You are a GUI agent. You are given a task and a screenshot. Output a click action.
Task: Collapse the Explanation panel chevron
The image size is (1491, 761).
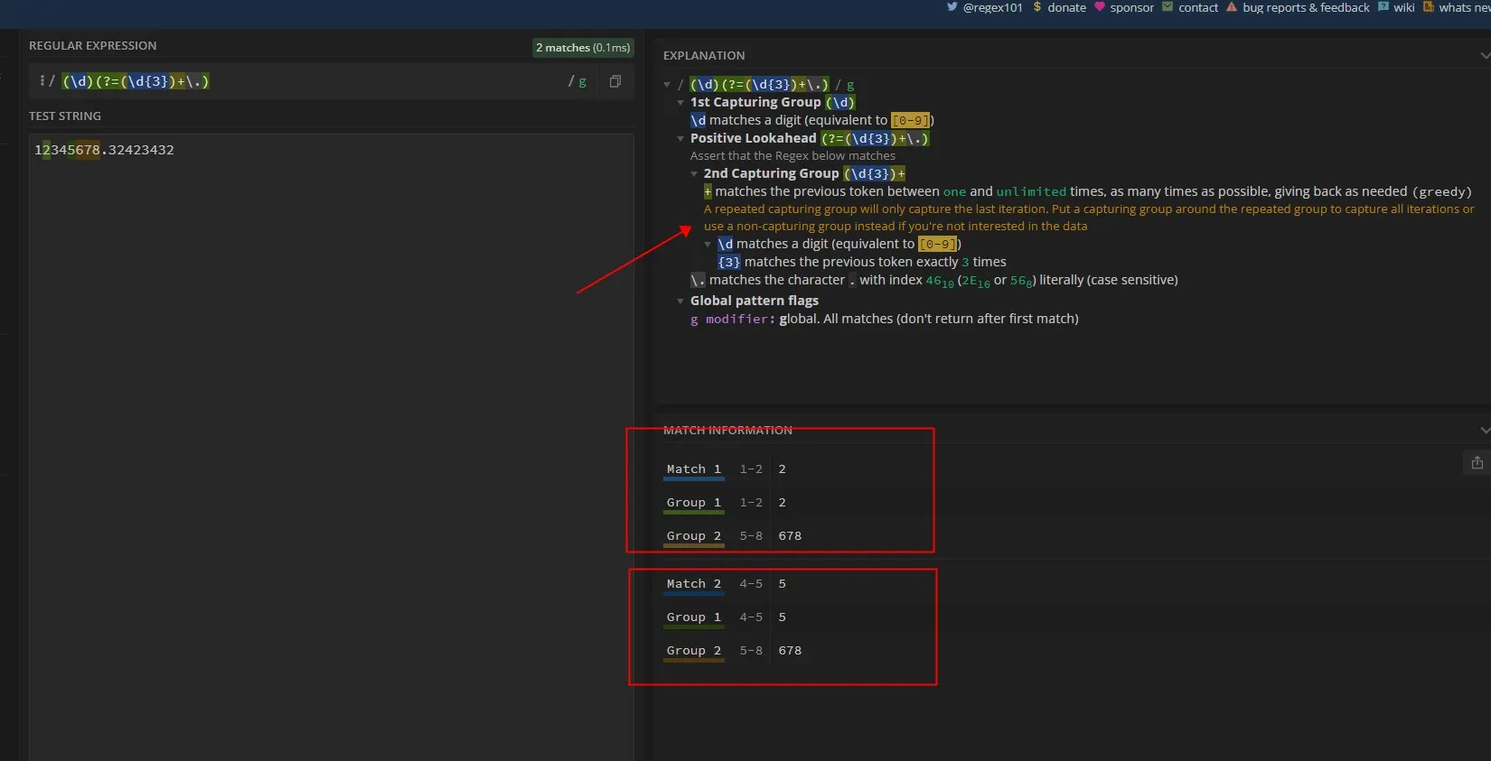[1484, 55]
